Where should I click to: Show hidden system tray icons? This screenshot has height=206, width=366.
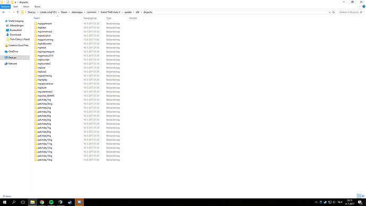pos(316,202)
